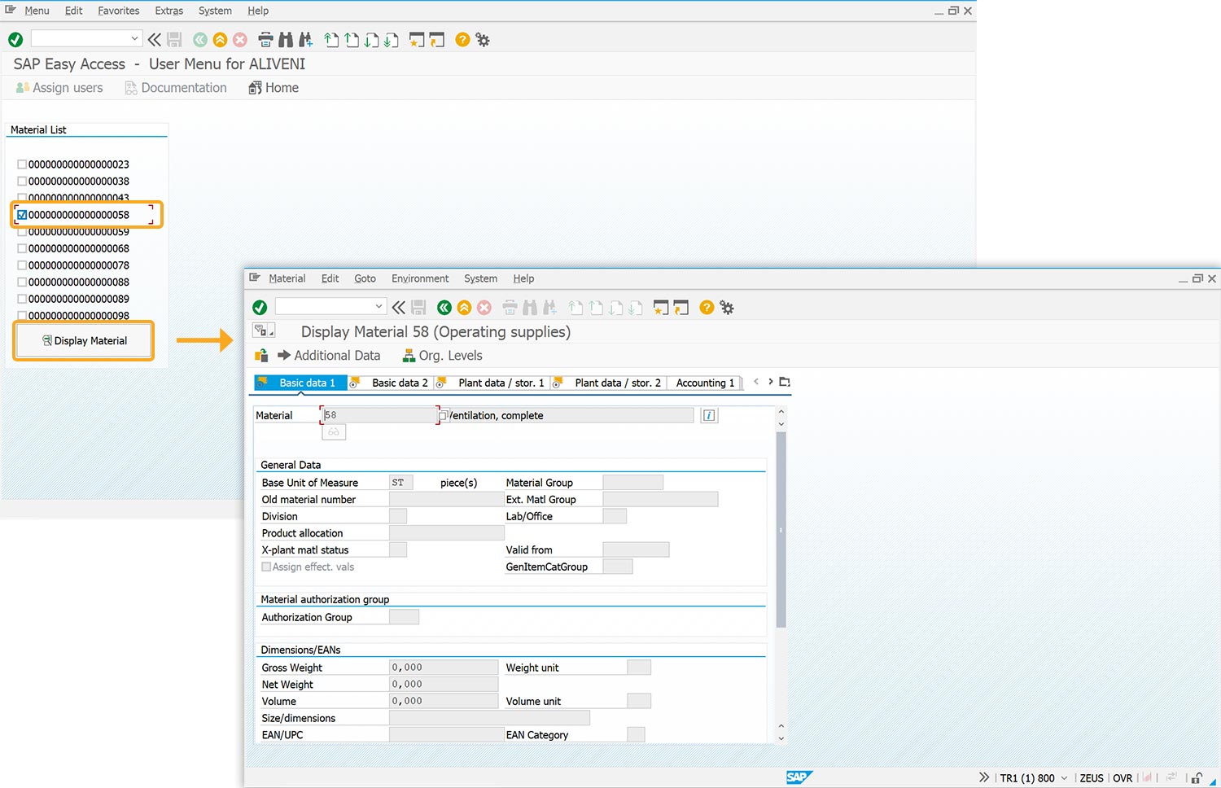This screenshot has width=1221, height=788.
Task: Open layout settings gear in Display Material window
Action: 727,307
